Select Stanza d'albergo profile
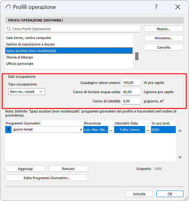 20,57
